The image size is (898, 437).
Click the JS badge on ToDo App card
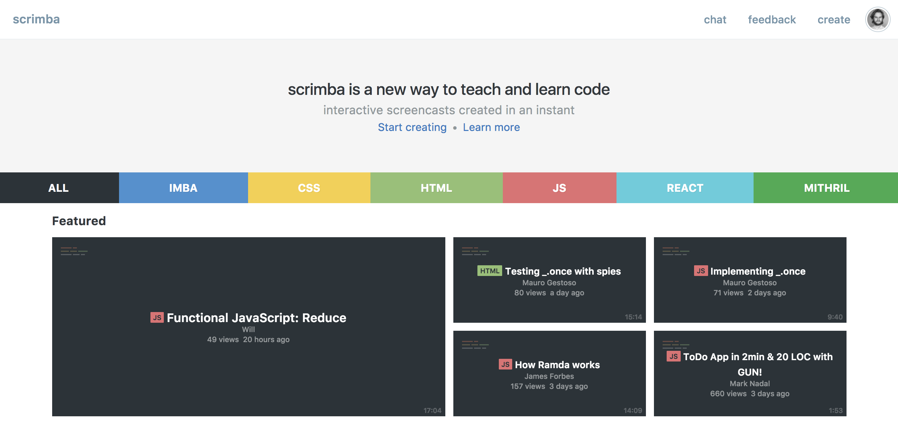click(x=673, y=356)
